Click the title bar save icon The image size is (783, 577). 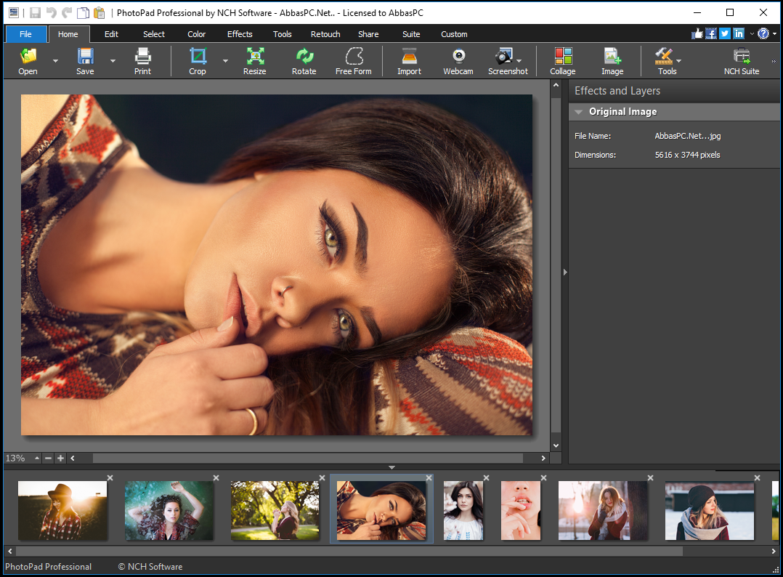click(35, 12)
